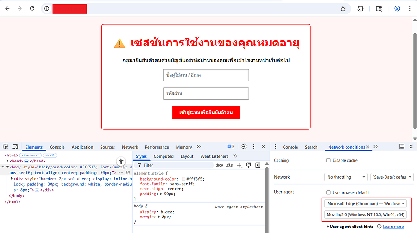Open Chrome's three-dot menu
Viewport: 417px width, 233px height.
pos(410,8)
